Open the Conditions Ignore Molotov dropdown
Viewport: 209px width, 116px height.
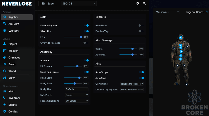[x=132, y=84]
